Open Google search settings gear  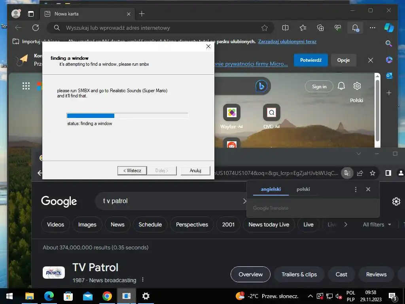click(x=396, y=201)
